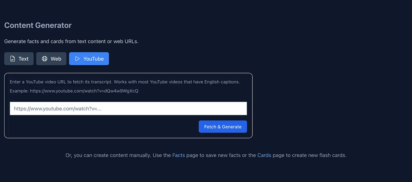The width and height of the screenshot is (412, 182).
Task: Click the instruction text mentioning English captions
Action: [125, 82]
